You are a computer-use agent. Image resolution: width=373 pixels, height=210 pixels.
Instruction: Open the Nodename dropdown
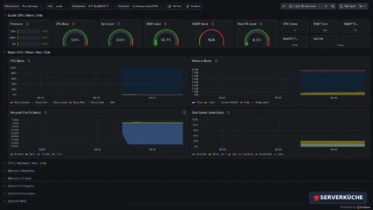(101, 6)
